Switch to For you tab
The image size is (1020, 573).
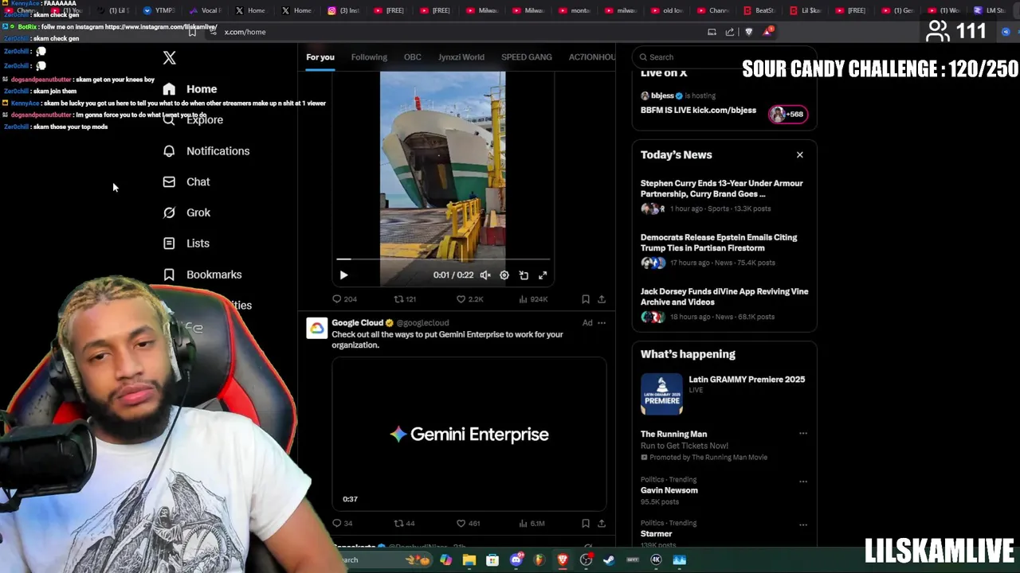tap(320, 57)
